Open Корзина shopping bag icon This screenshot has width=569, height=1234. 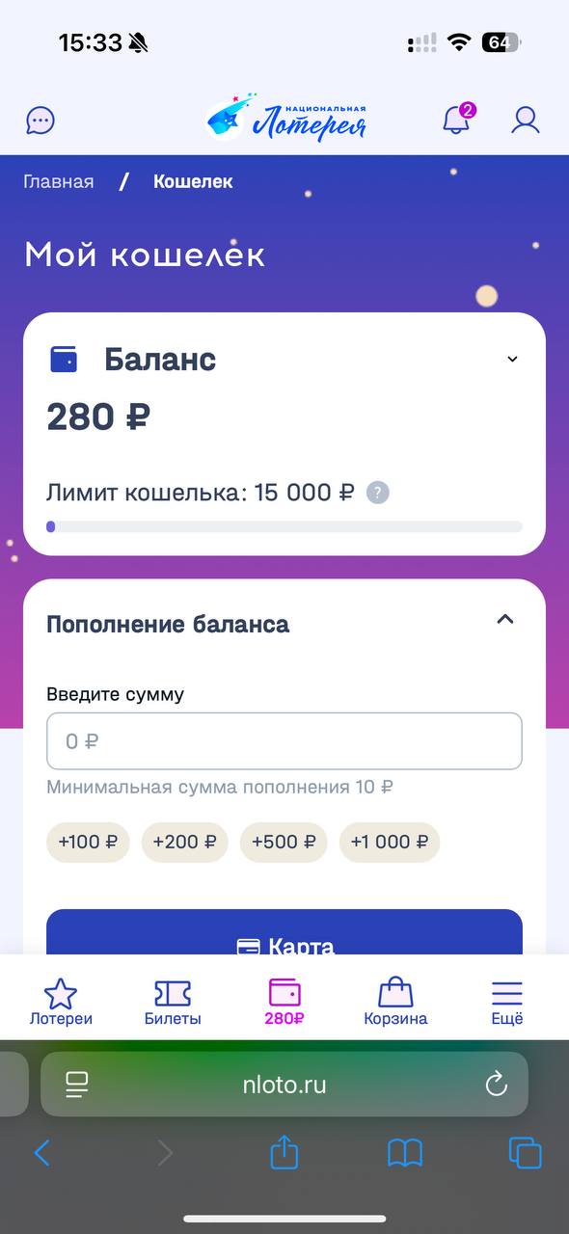(x=395, y=1002)
